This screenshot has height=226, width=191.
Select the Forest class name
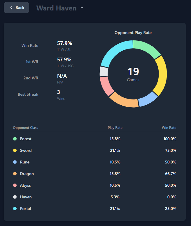coord(26,139)
